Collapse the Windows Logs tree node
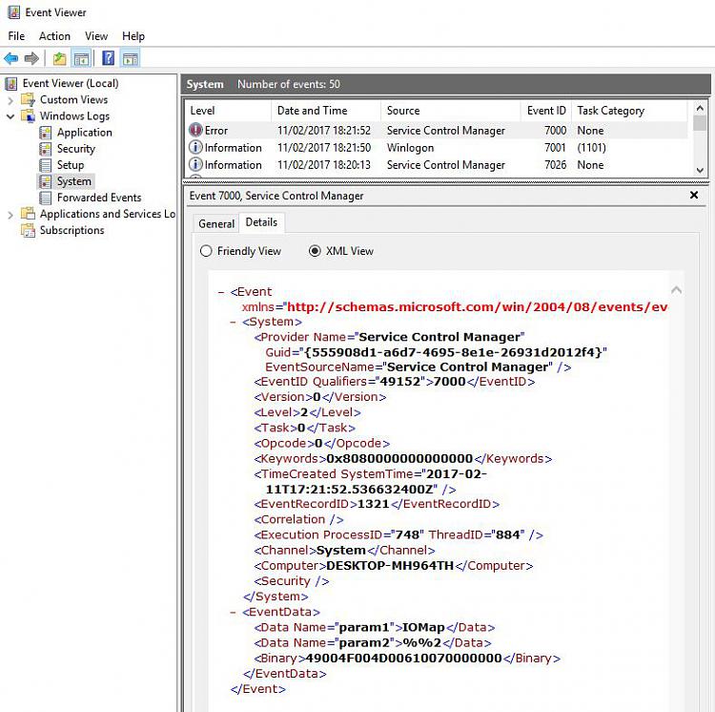 pos(10,116)
